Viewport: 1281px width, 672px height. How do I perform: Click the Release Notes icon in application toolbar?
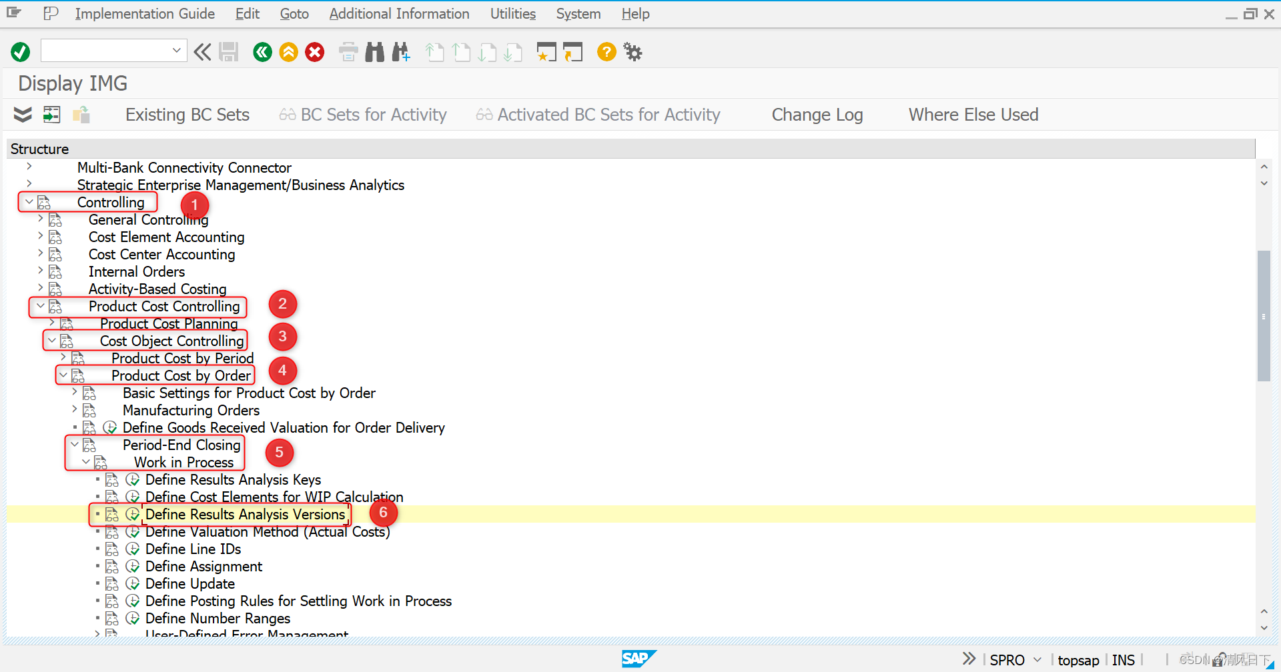[81, 115]
